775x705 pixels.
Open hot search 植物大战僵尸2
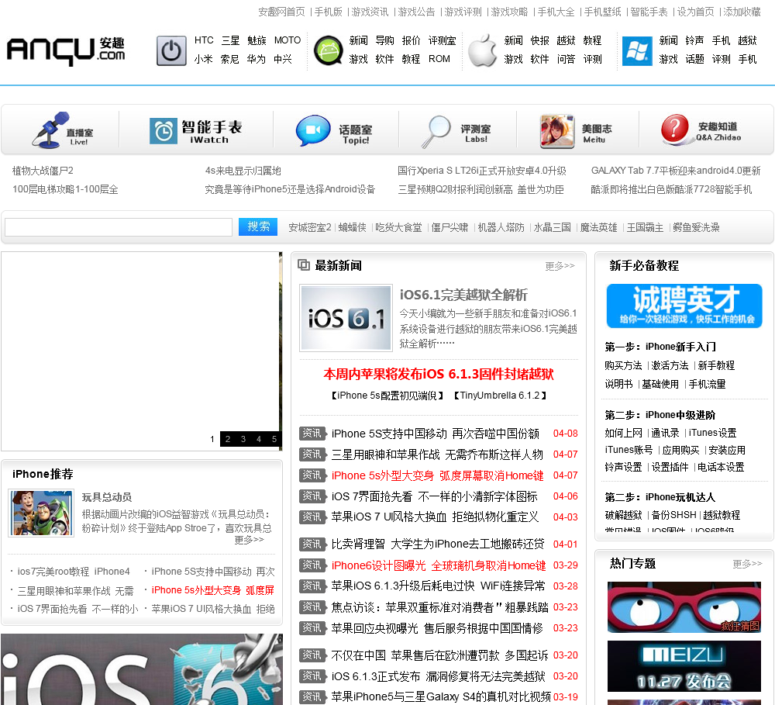coord(43,171)
